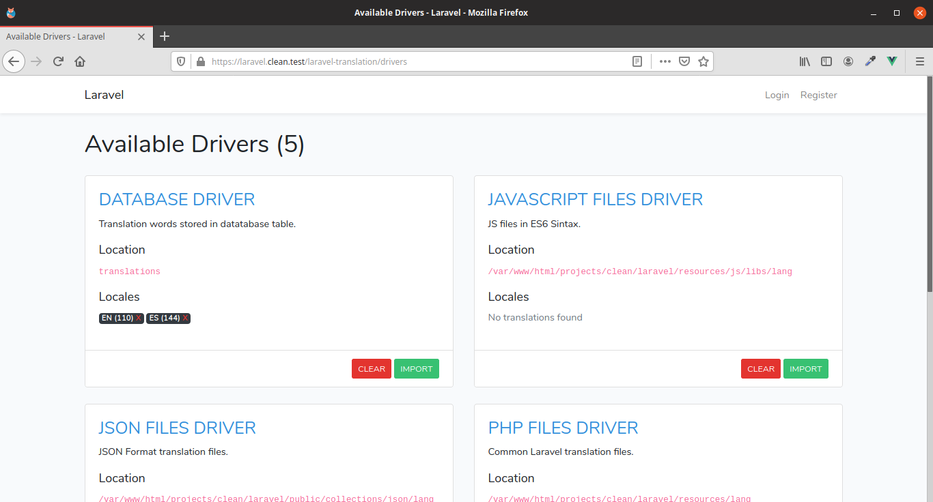
Task: Remove the ES (144) locale with red X
Action: 185,319
